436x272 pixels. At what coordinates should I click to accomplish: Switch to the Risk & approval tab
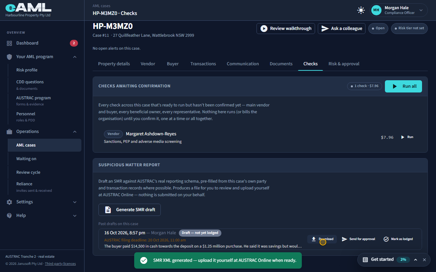click(x=344, y=64)
